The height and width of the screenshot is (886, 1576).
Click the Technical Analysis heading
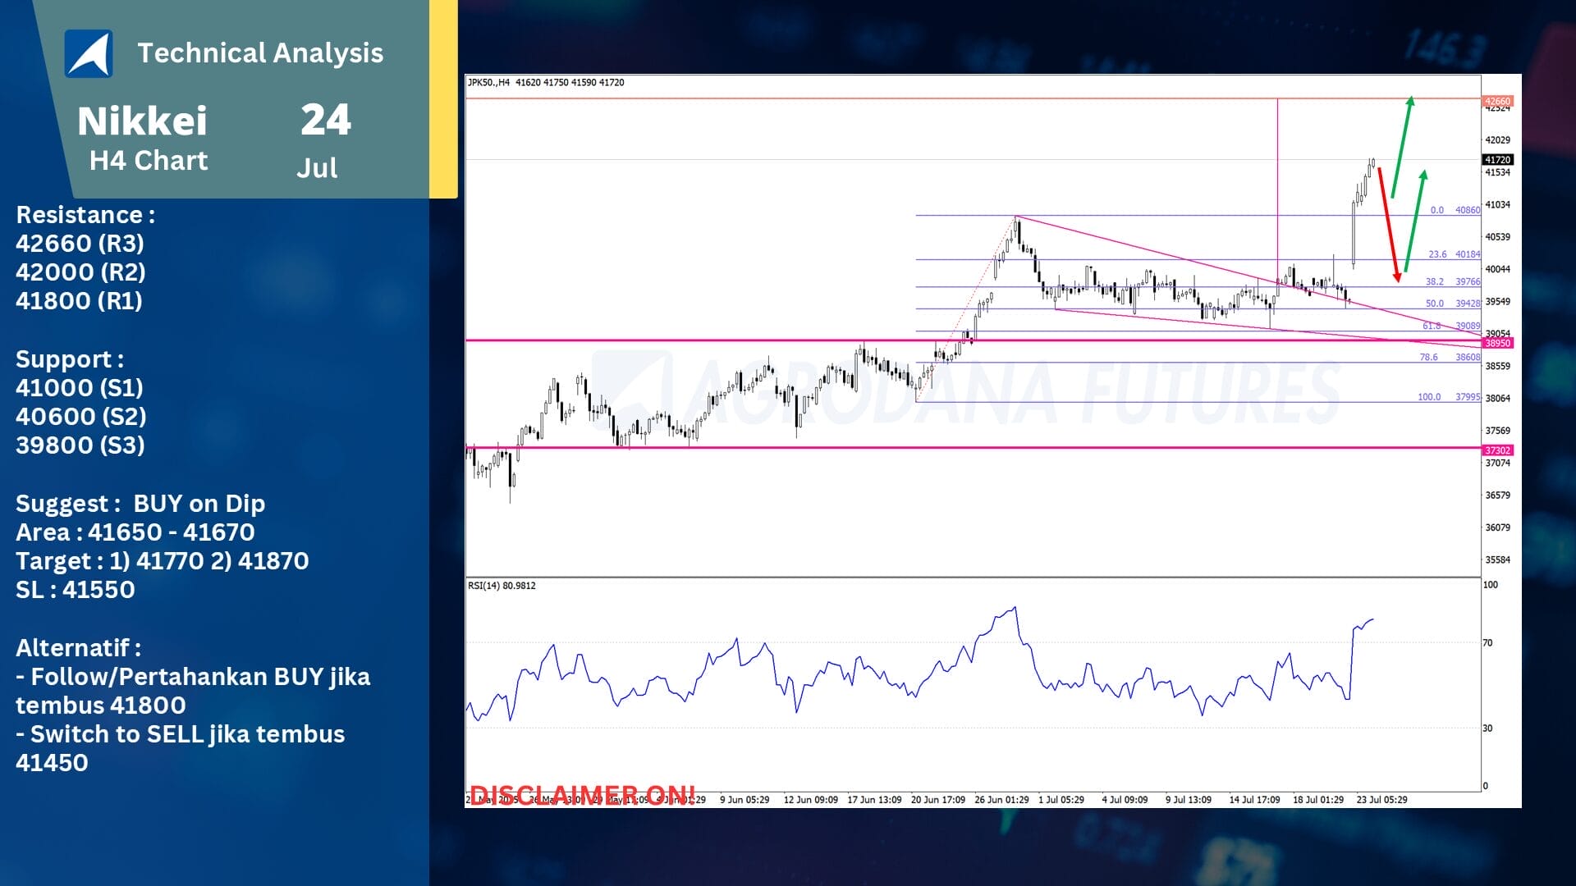[x=259, y=53]
